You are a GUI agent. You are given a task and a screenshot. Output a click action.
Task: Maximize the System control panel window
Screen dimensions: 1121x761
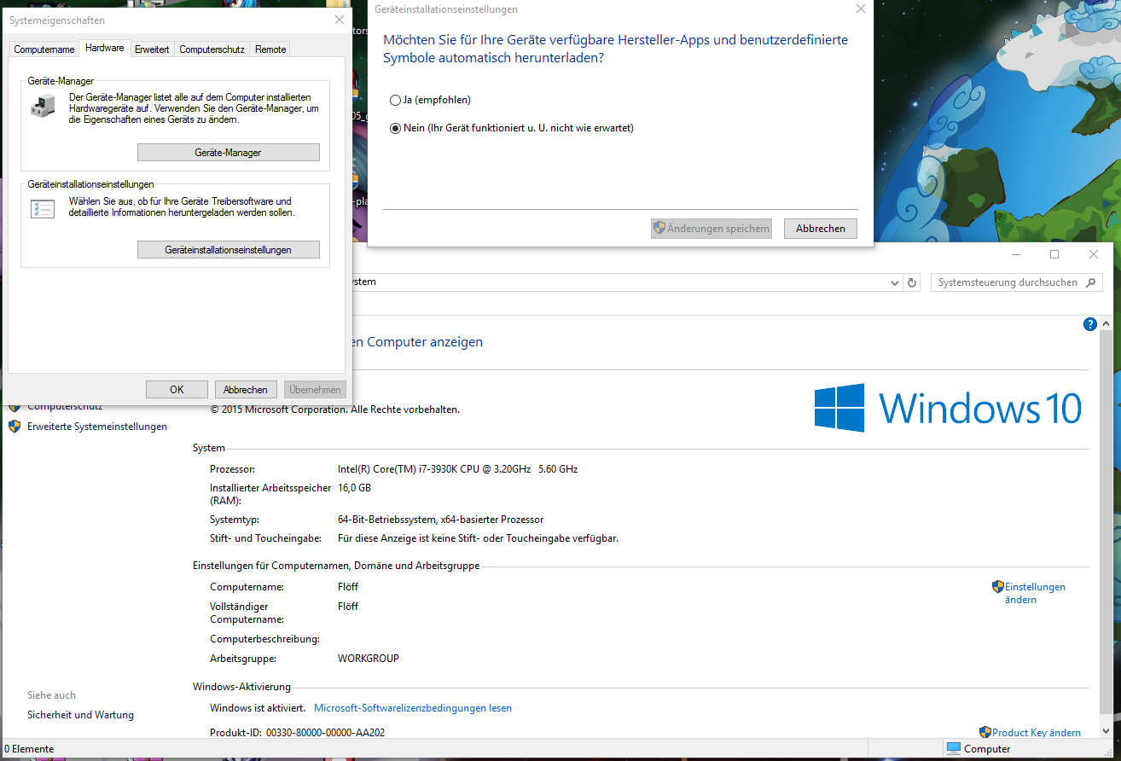point(1054,254)
